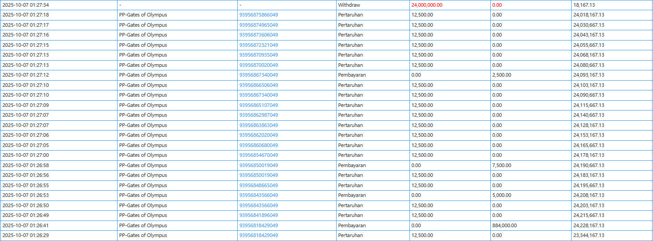Viewport: 653px width, 241px height.
Task: Select transaction link 93956870935049
Action: point(258,55)
